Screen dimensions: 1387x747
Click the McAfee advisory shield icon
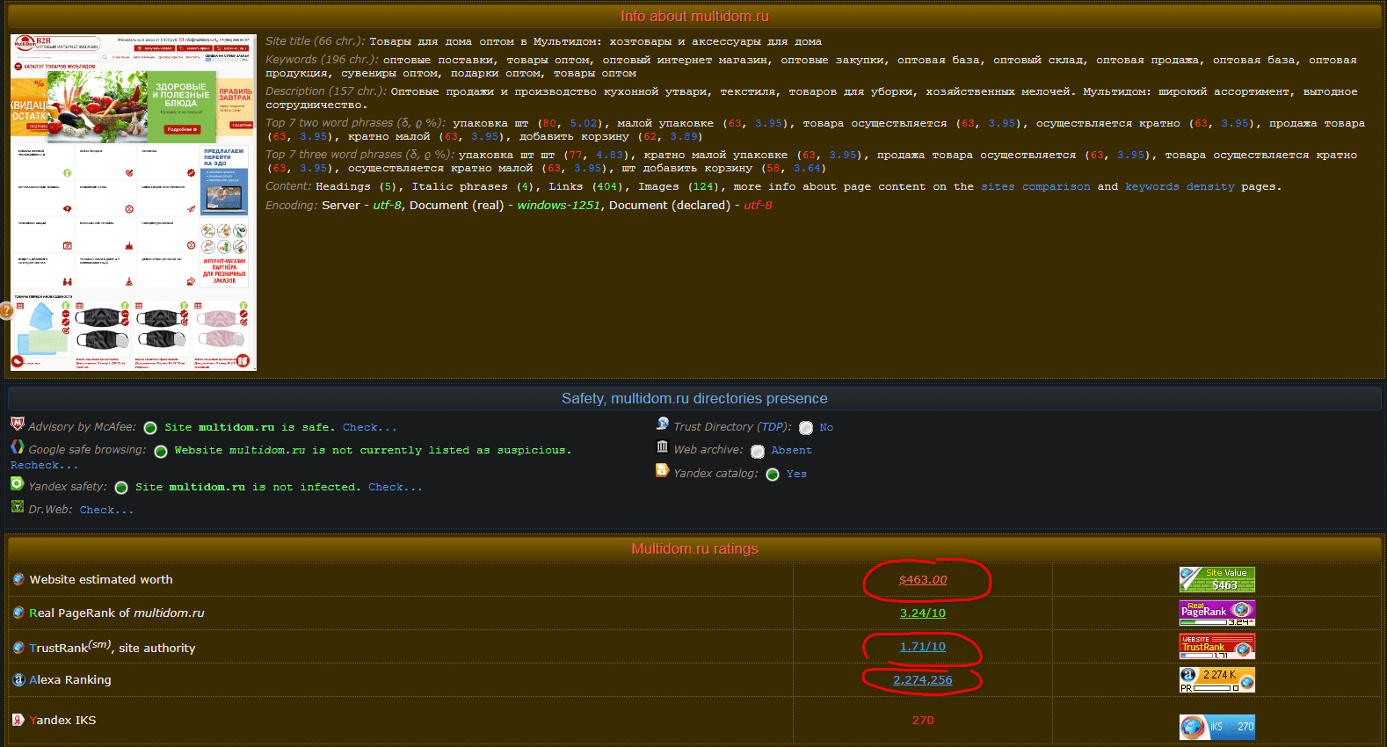click(x=18, y=424)
